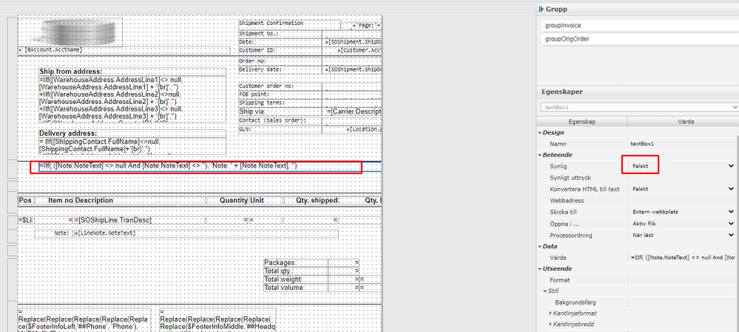Select the Total weight label box
Image resolution: width=739 pixels, height=332 pixels.
pyautogui.click(x=295, y=280)
